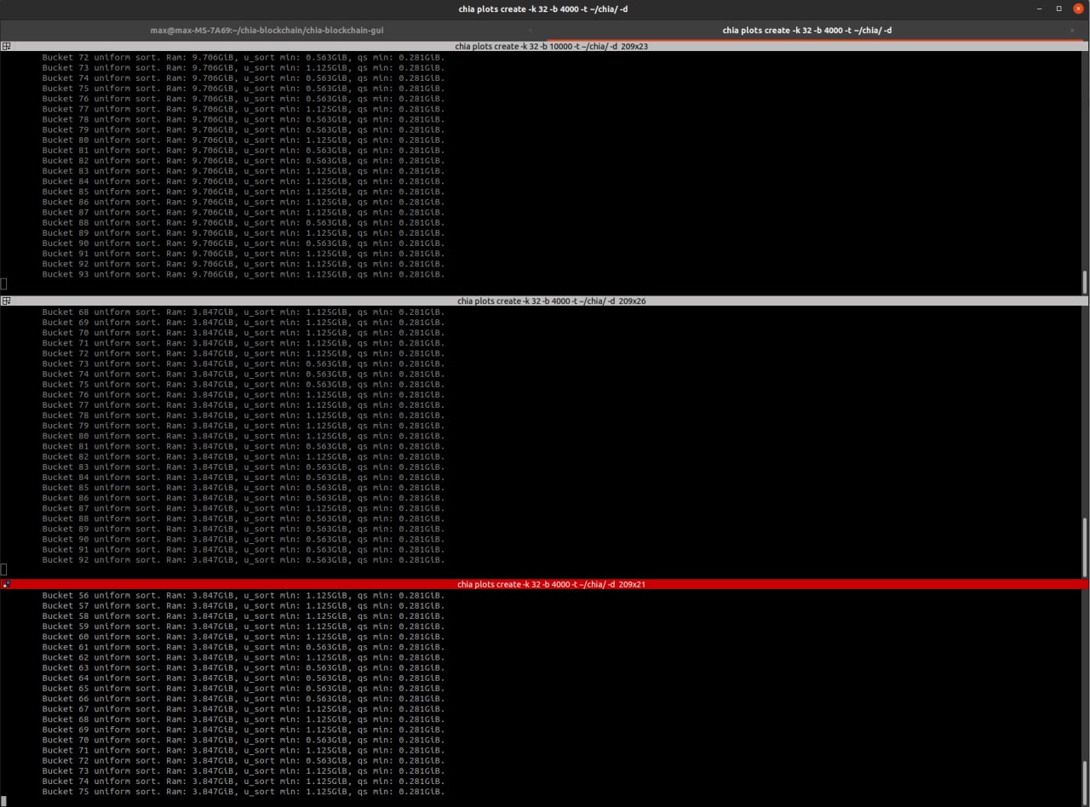
Task: Maximize the terminal window
Action: [x=1059, y=9]
